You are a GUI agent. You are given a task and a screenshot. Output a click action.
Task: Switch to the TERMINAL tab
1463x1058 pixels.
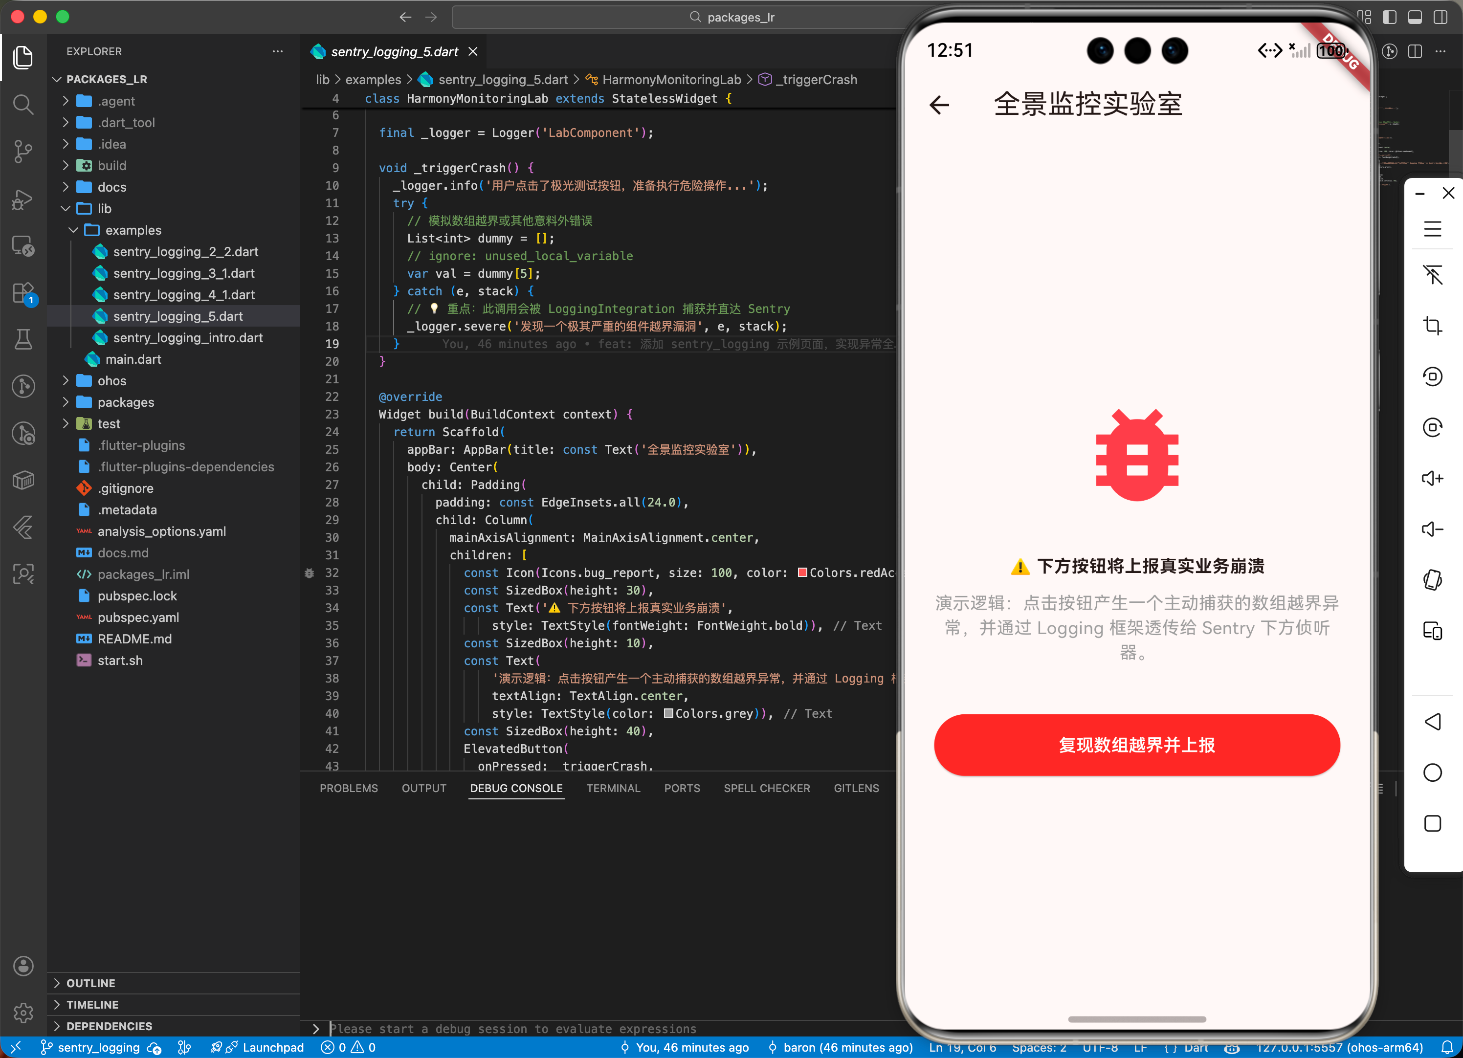pos(613,788)
